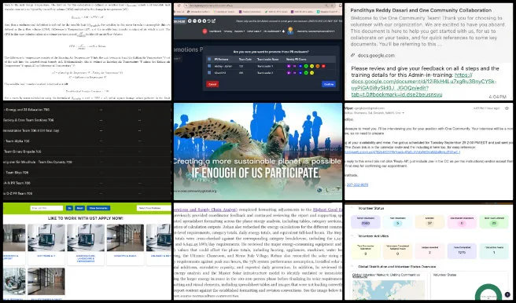Click the phone number link in the email
Image resolution: width=516 pixels, height=303 pixels.
[x=357, y=184]
